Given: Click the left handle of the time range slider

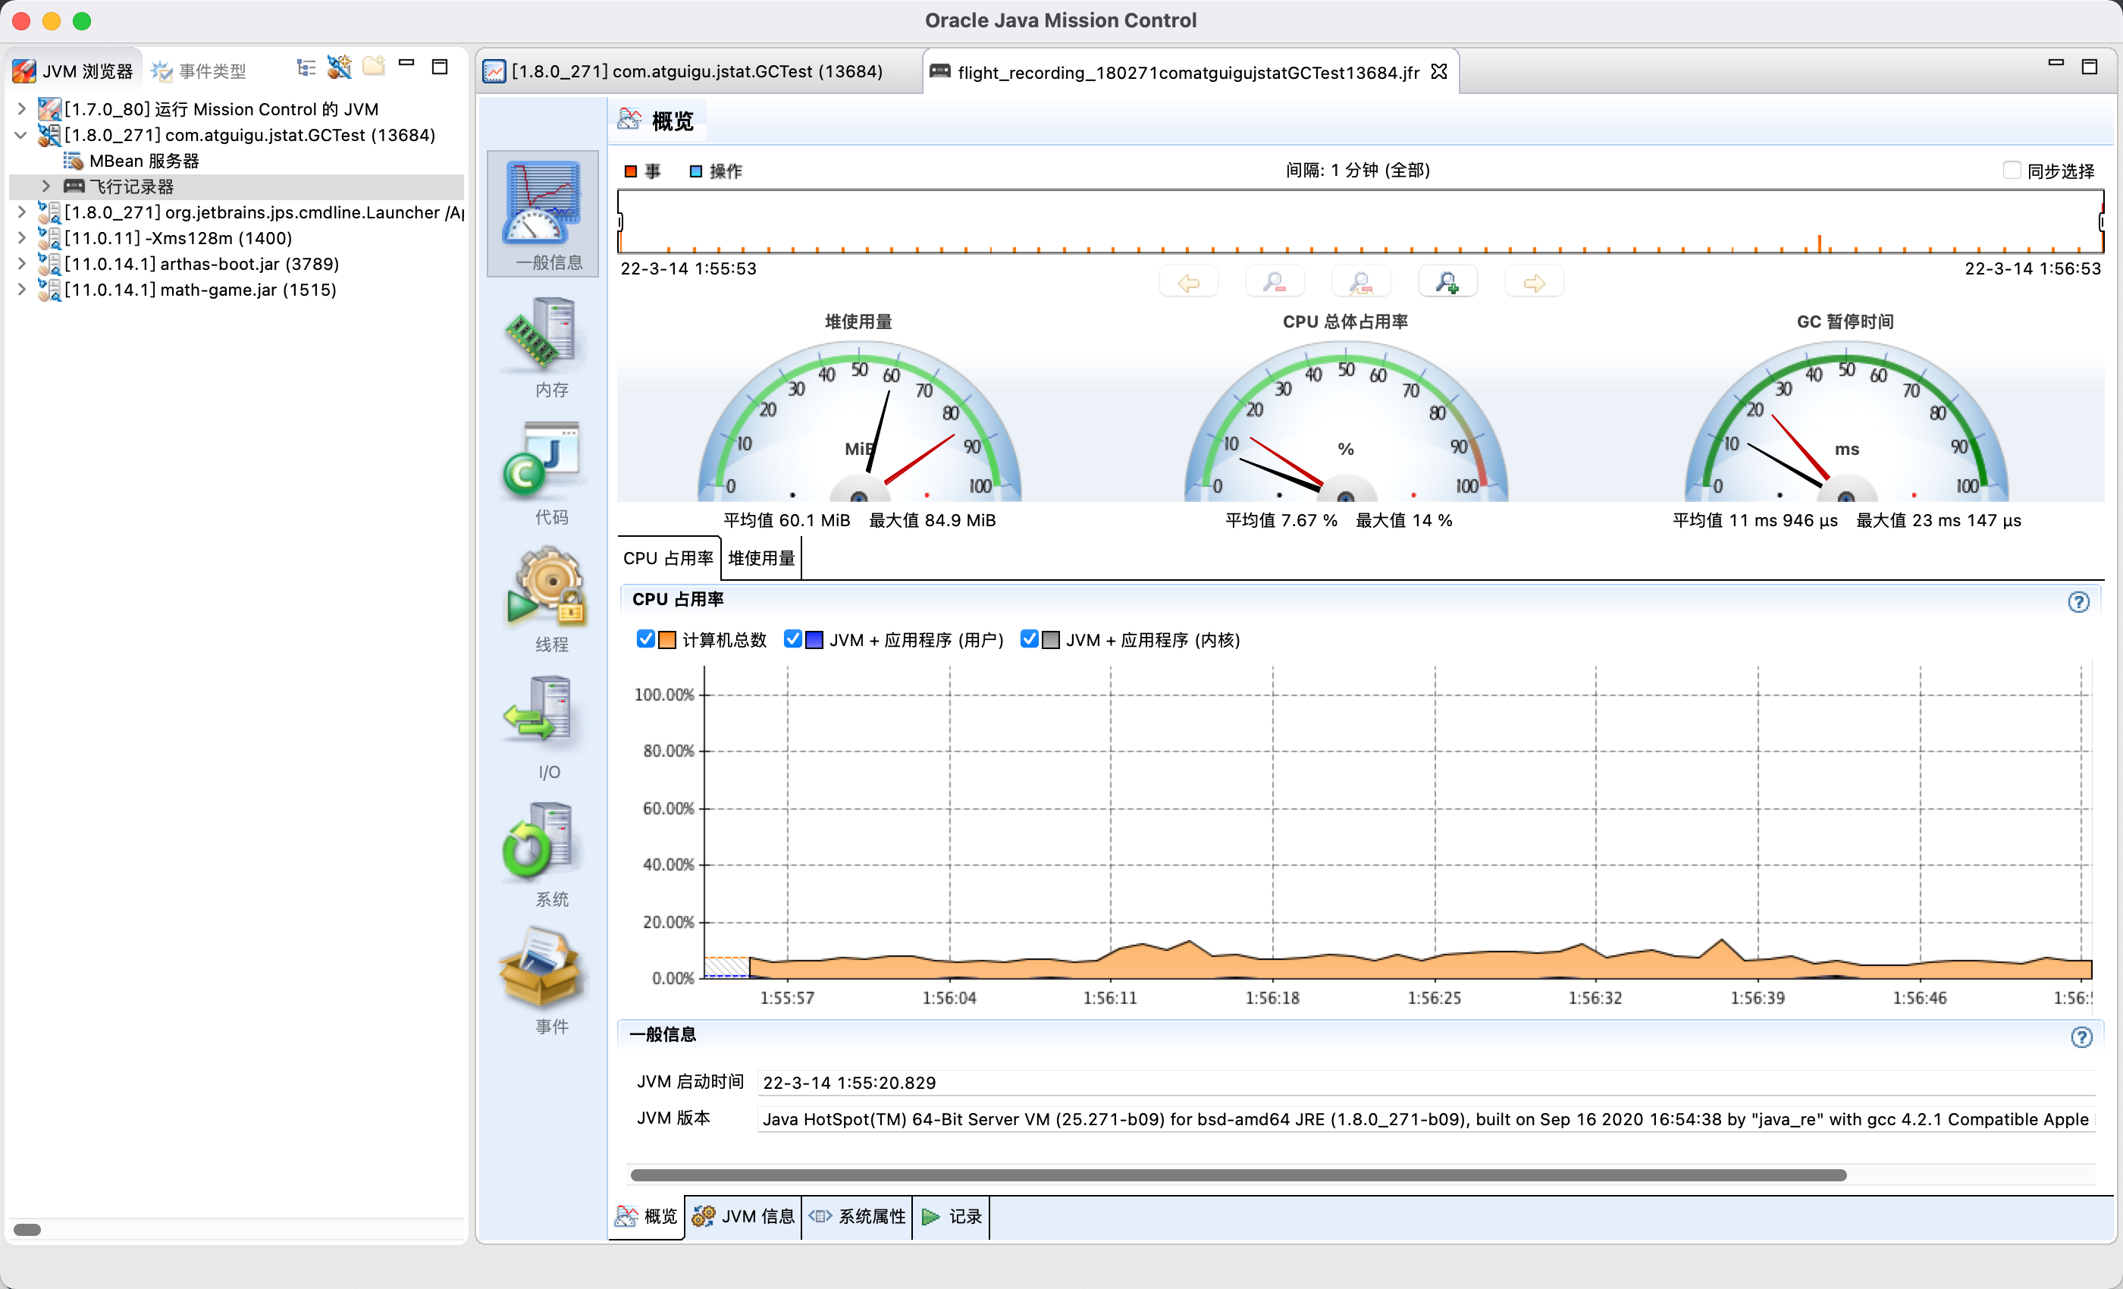Looking at the screenshot, I should 619,221.
